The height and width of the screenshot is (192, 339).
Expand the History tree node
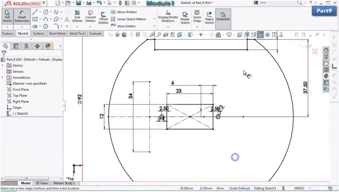3,65
